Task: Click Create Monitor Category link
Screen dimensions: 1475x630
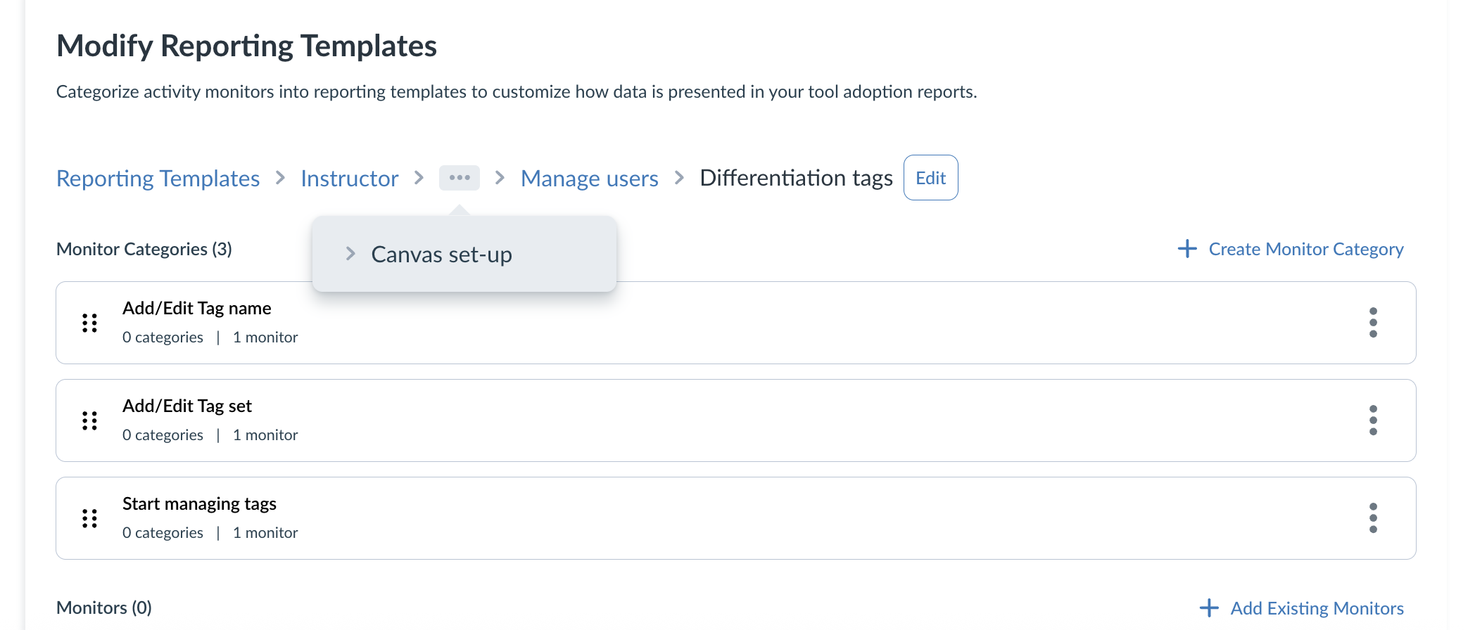Action: [x=1306, y=249]
